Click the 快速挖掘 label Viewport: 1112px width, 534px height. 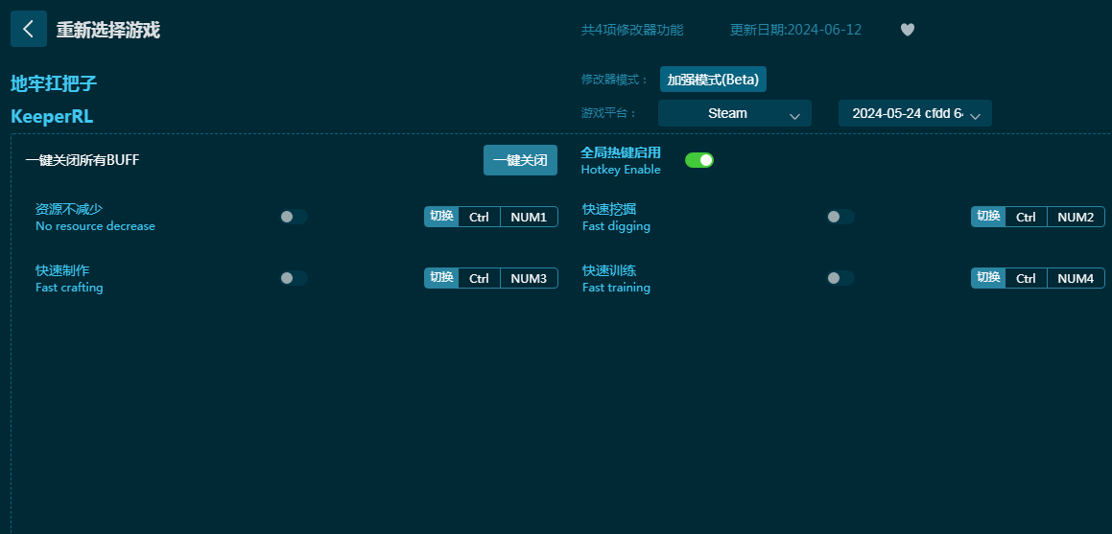click(609, 209)
